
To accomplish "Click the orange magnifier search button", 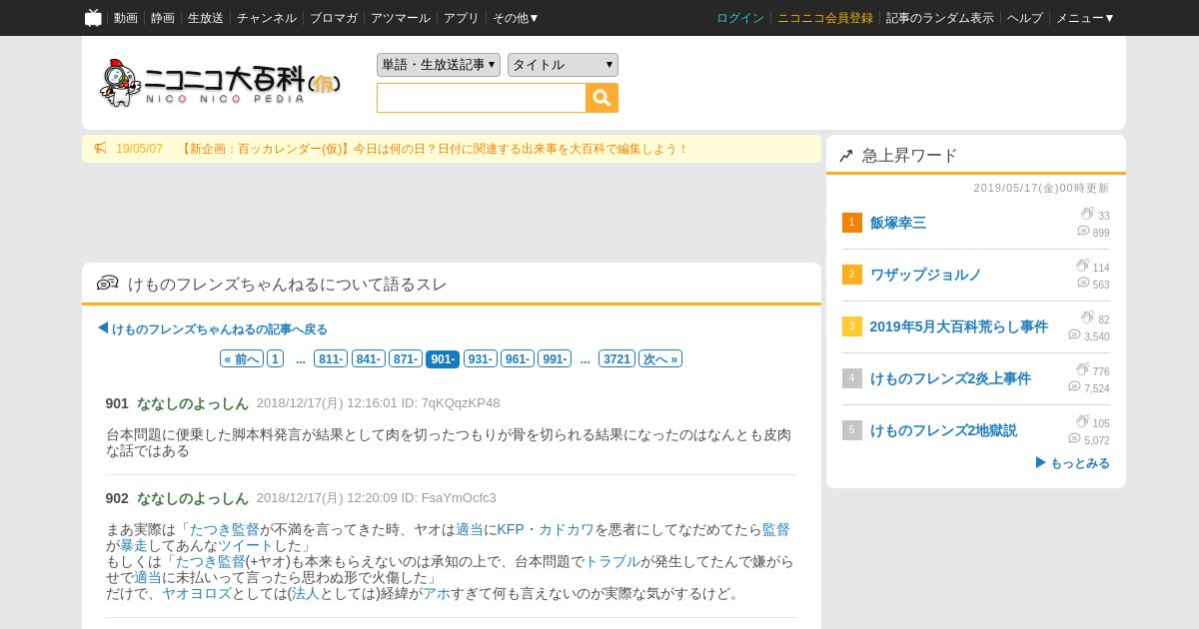I will point(602,98).
